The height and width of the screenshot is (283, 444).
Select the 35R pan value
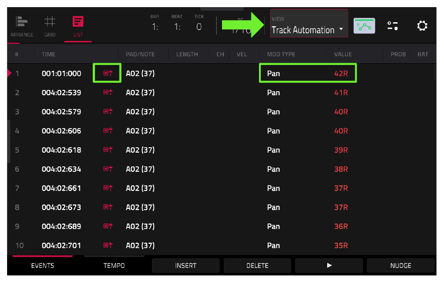point(341,245)
